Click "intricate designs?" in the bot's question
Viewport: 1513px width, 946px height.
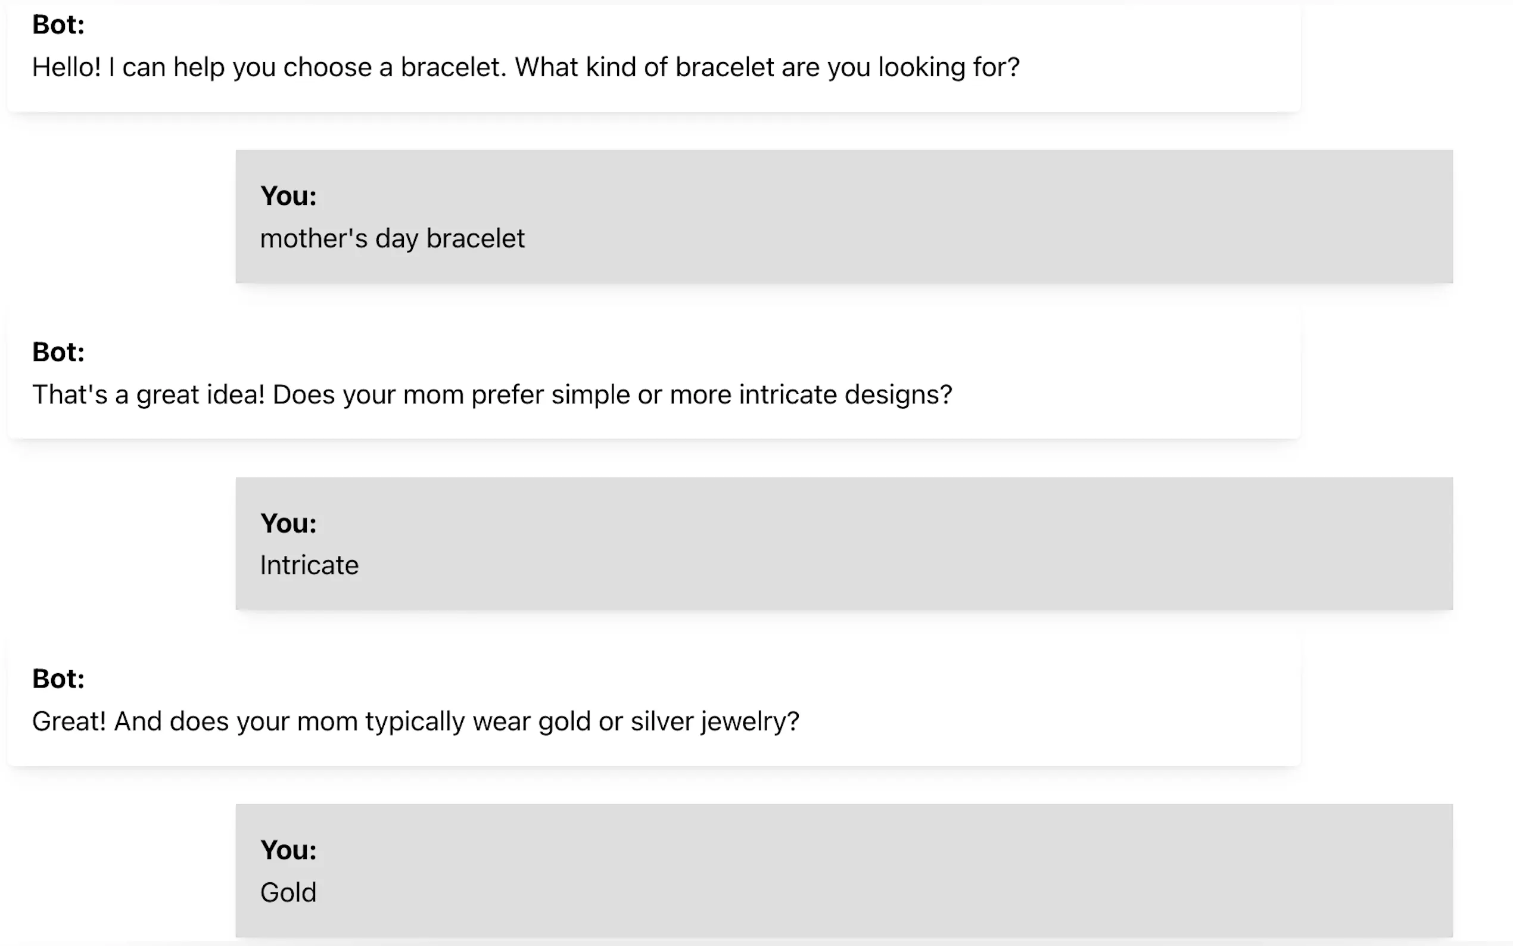coord(845,395)
